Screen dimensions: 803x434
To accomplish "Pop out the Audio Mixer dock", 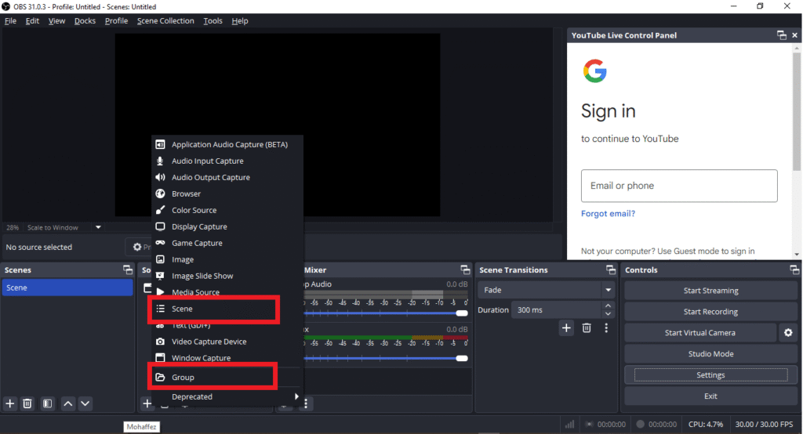I will pyautogui.click(x=465, y=269).
